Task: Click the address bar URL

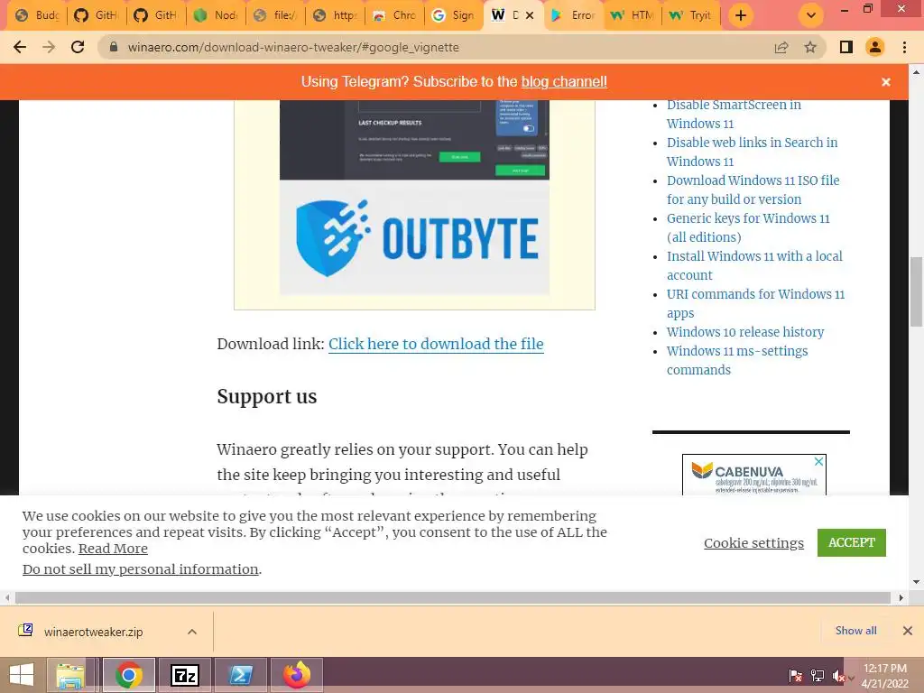Action: [293, 47]
